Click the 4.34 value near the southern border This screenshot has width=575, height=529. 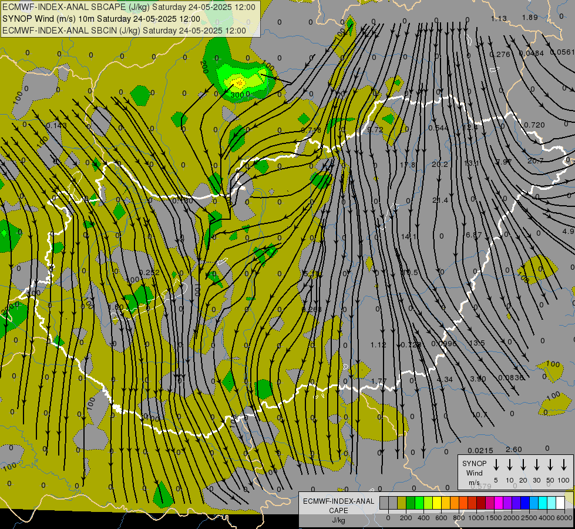pyautogui.click(x=445, y=379)
